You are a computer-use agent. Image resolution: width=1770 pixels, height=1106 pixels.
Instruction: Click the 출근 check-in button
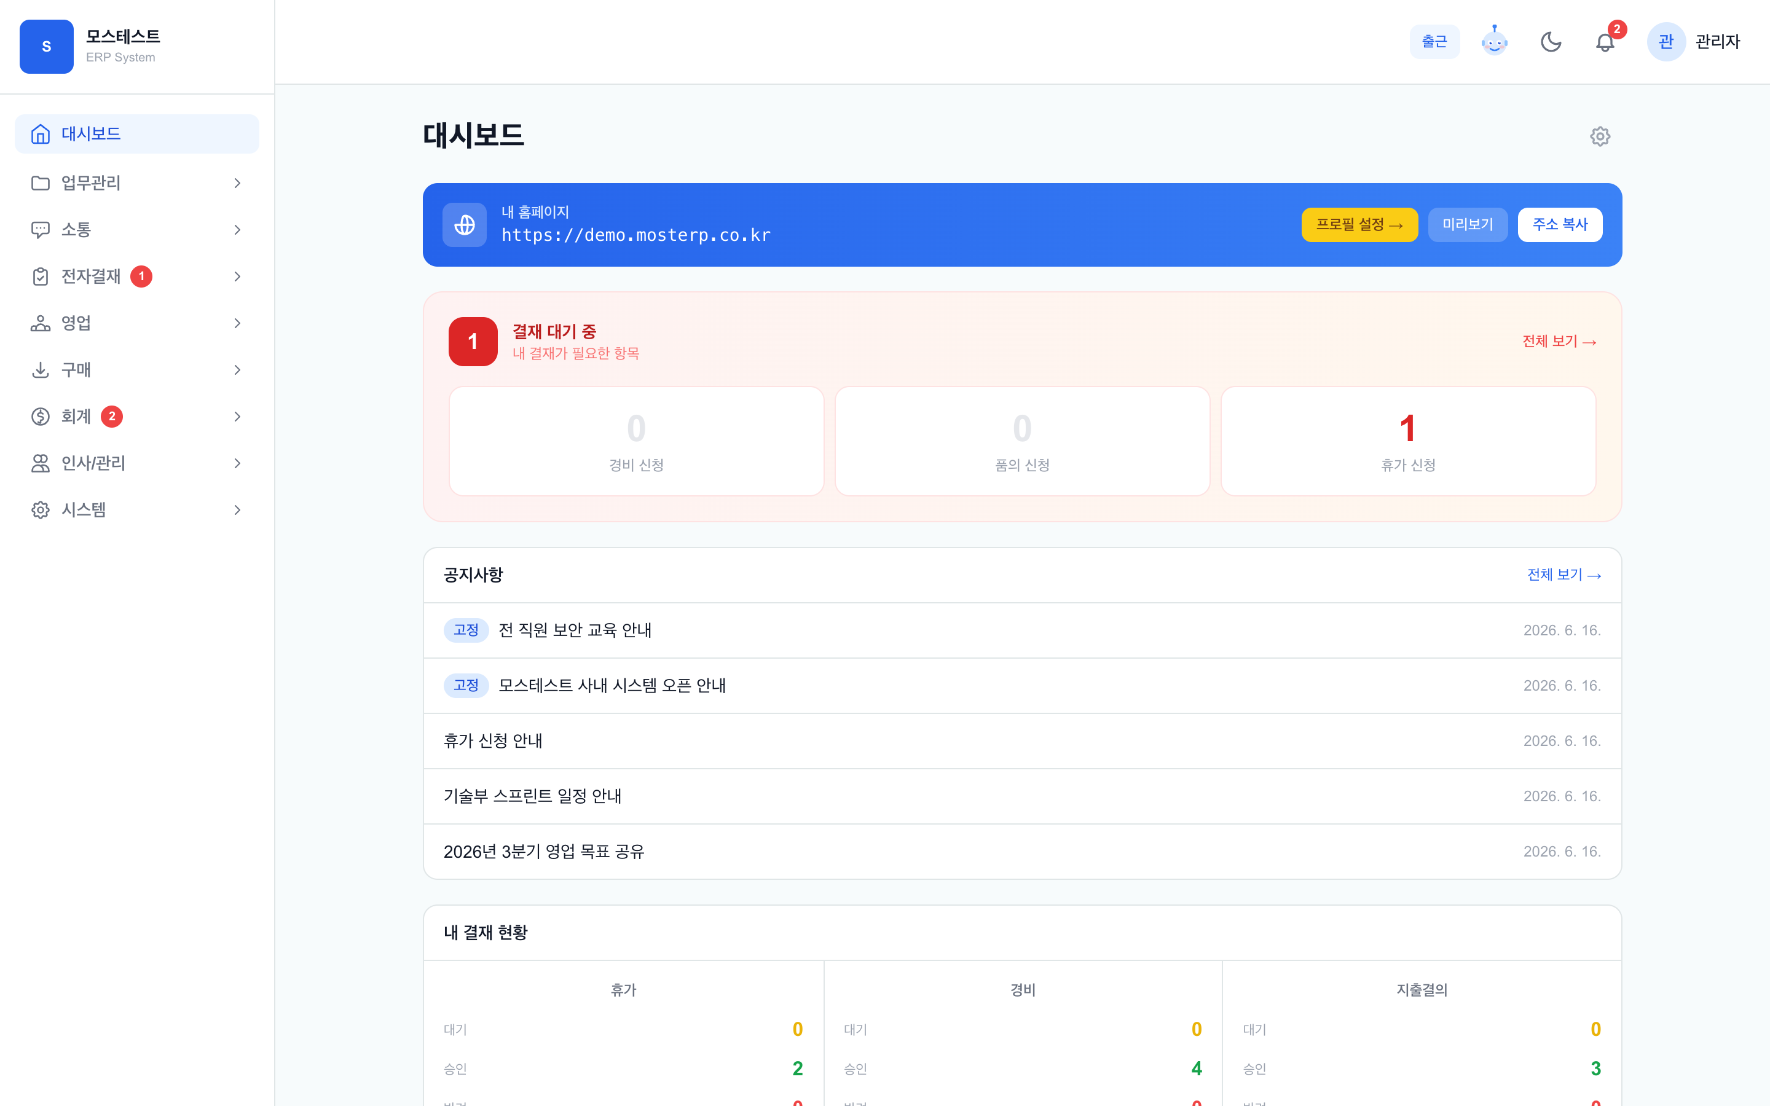[1434, 42]
